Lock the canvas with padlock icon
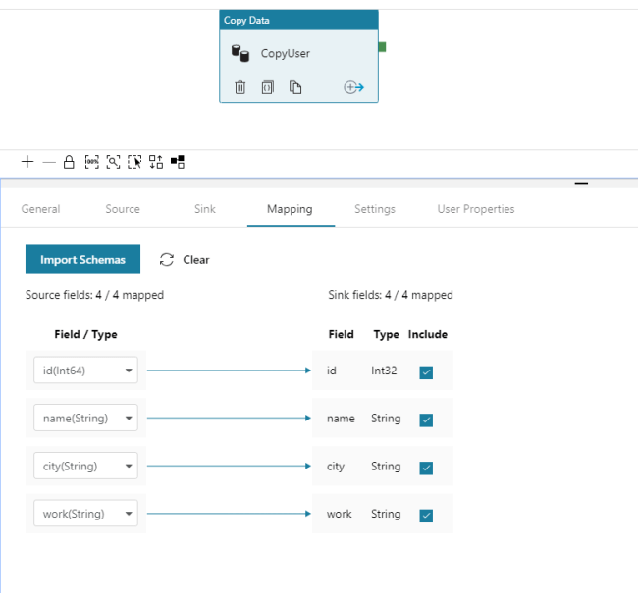Screen dimensions: 638x593 tap(69, 162)
